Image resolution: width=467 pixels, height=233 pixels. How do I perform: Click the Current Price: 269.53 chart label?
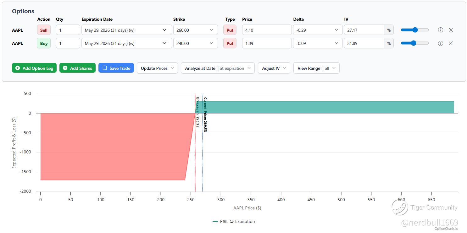[x=205, y=114]
